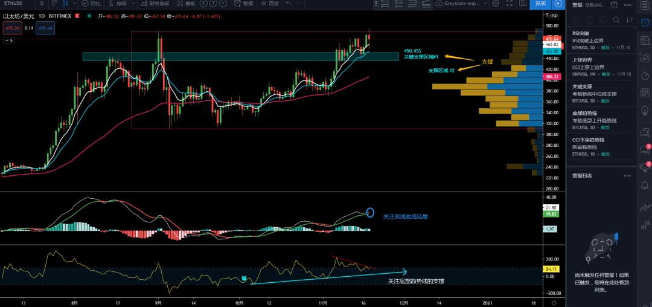Restart alerts with the panel play icon
Viewport: 652px width, 307px height.
click(576, 20)
